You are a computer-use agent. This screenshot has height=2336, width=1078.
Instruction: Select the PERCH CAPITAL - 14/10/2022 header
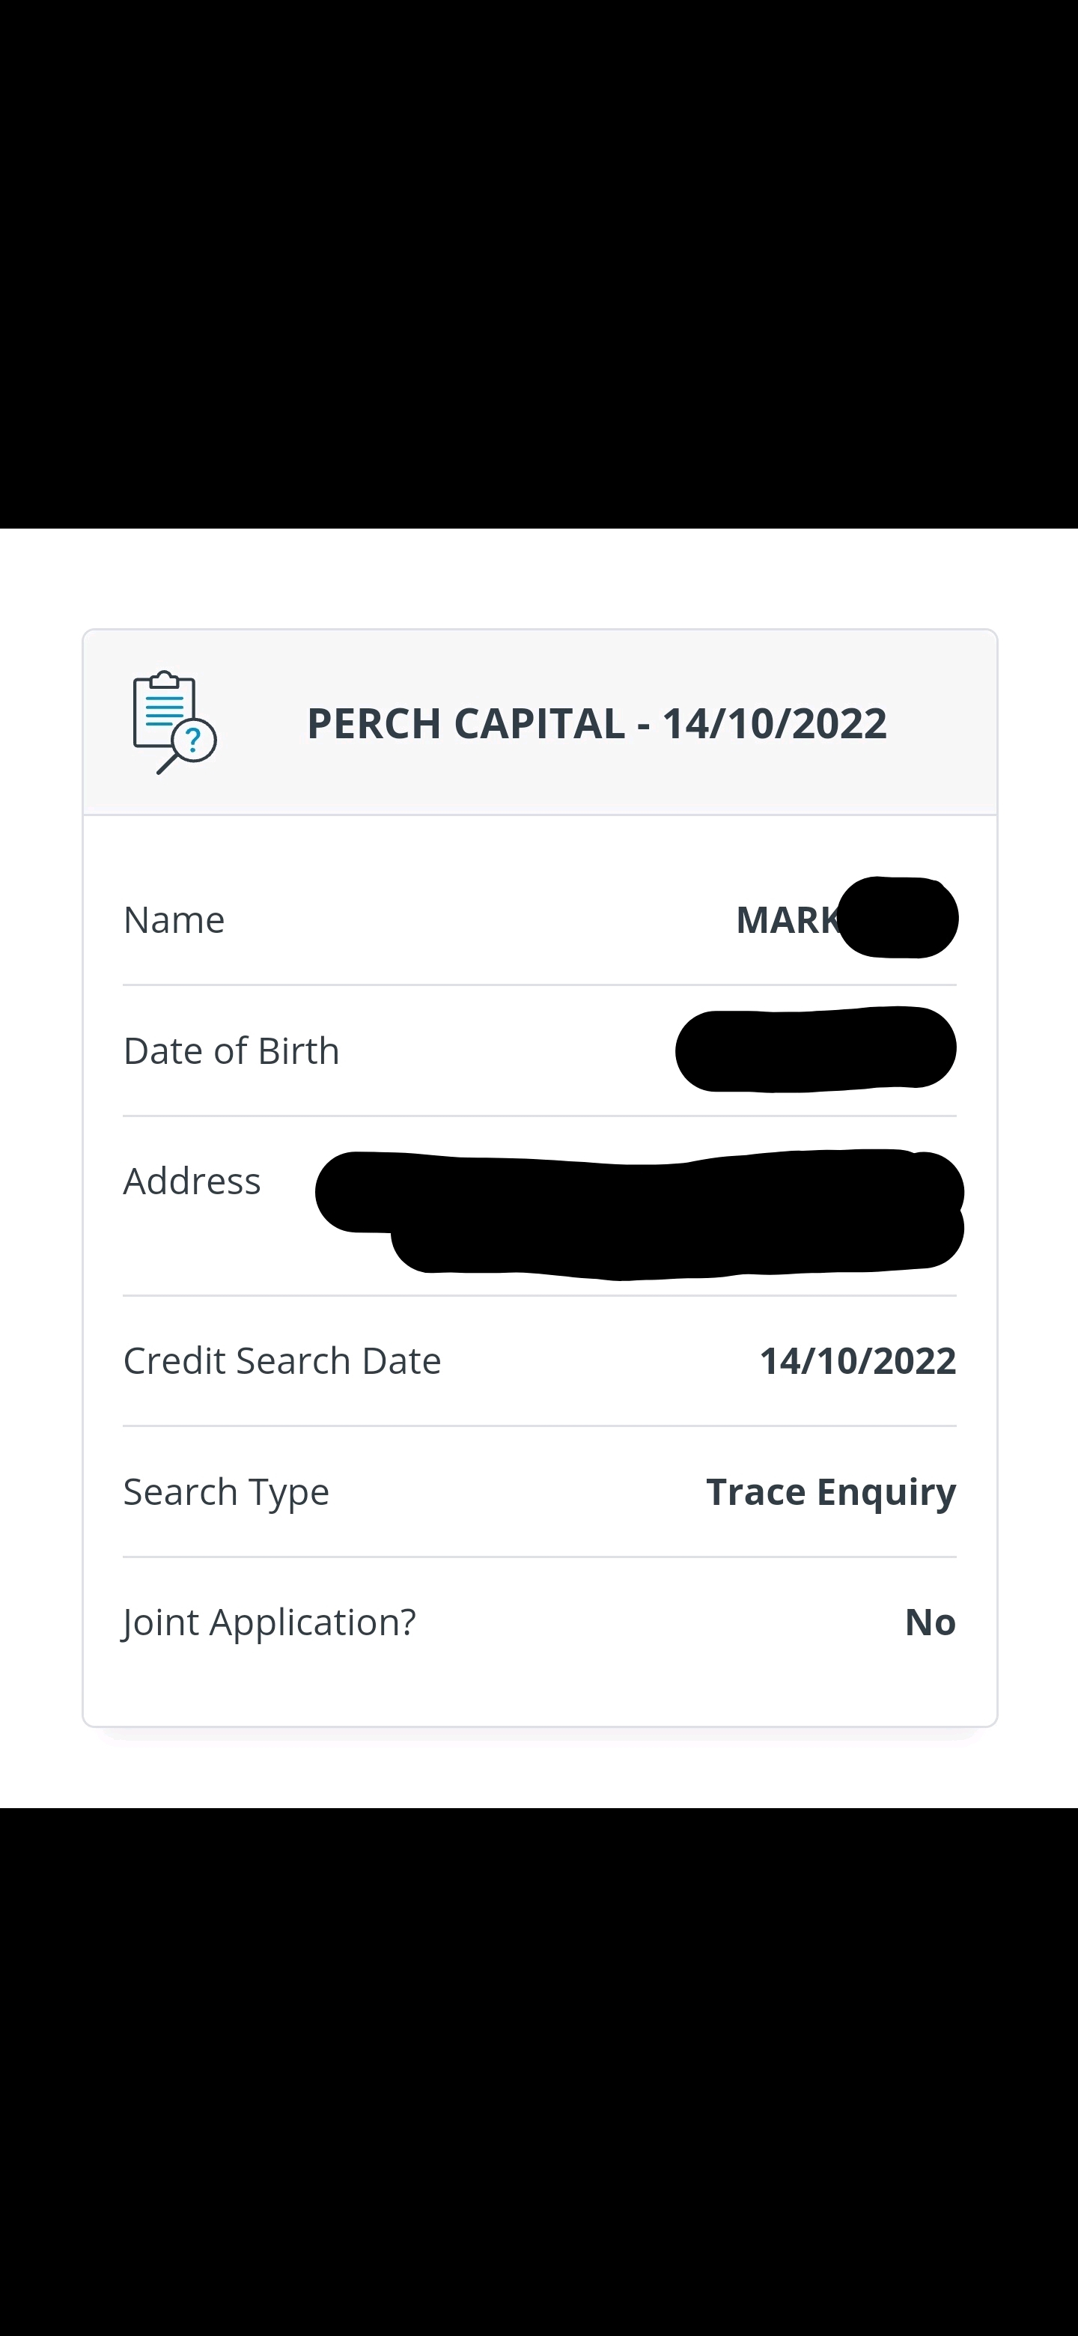pyautogui.click(x=597, y=724)
